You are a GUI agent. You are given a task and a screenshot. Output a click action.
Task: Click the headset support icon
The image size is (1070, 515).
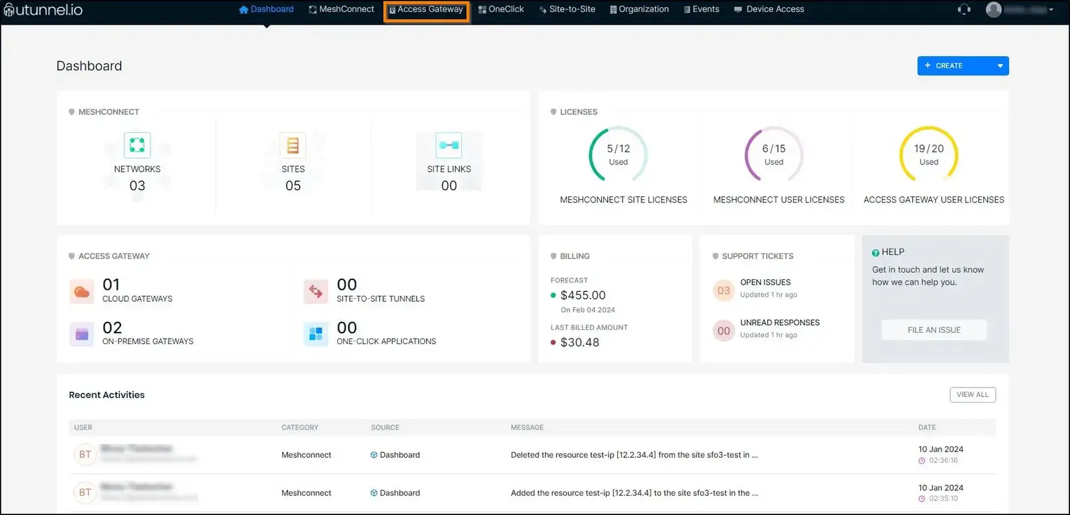click(964, 9)
